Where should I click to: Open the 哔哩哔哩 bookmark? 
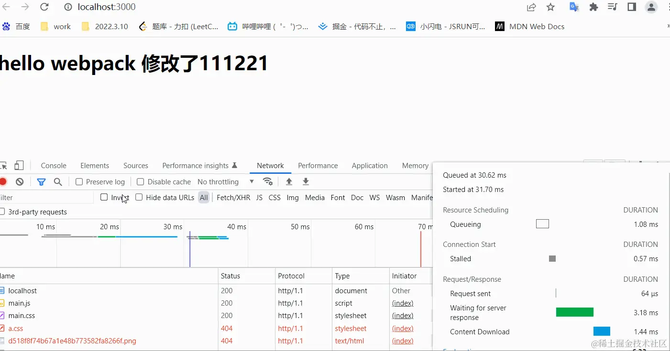(x=268, y=27)
